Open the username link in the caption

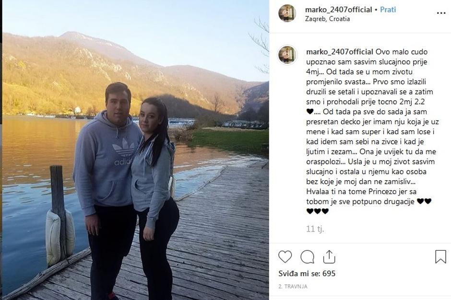click(340, 52)
